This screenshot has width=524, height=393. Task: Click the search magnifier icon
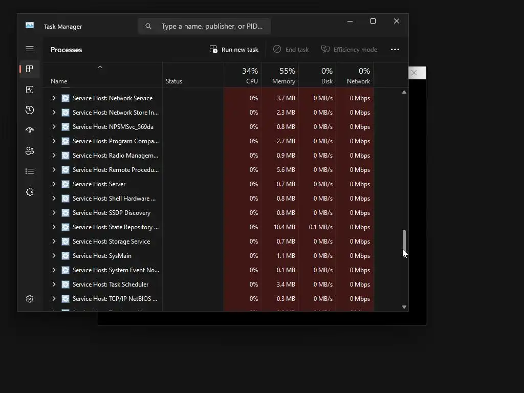148,26
